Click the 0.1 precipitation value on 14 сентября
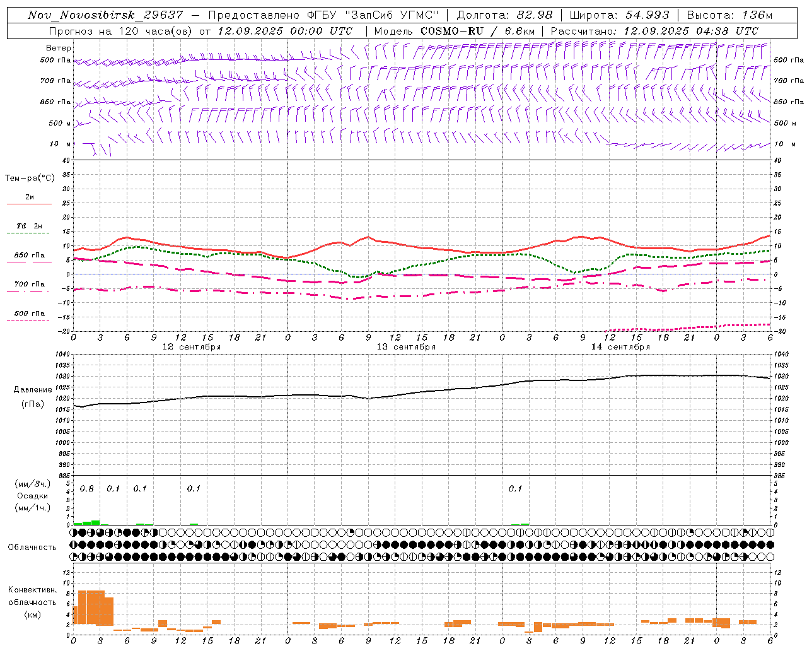 coord(516,489)
